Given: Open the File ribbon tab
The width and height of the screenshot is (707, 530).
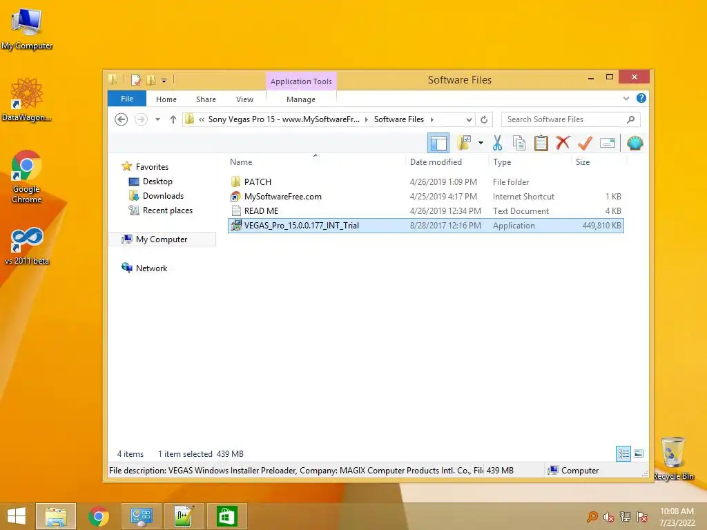Looking at the screenshot, I should click(127, 99).
